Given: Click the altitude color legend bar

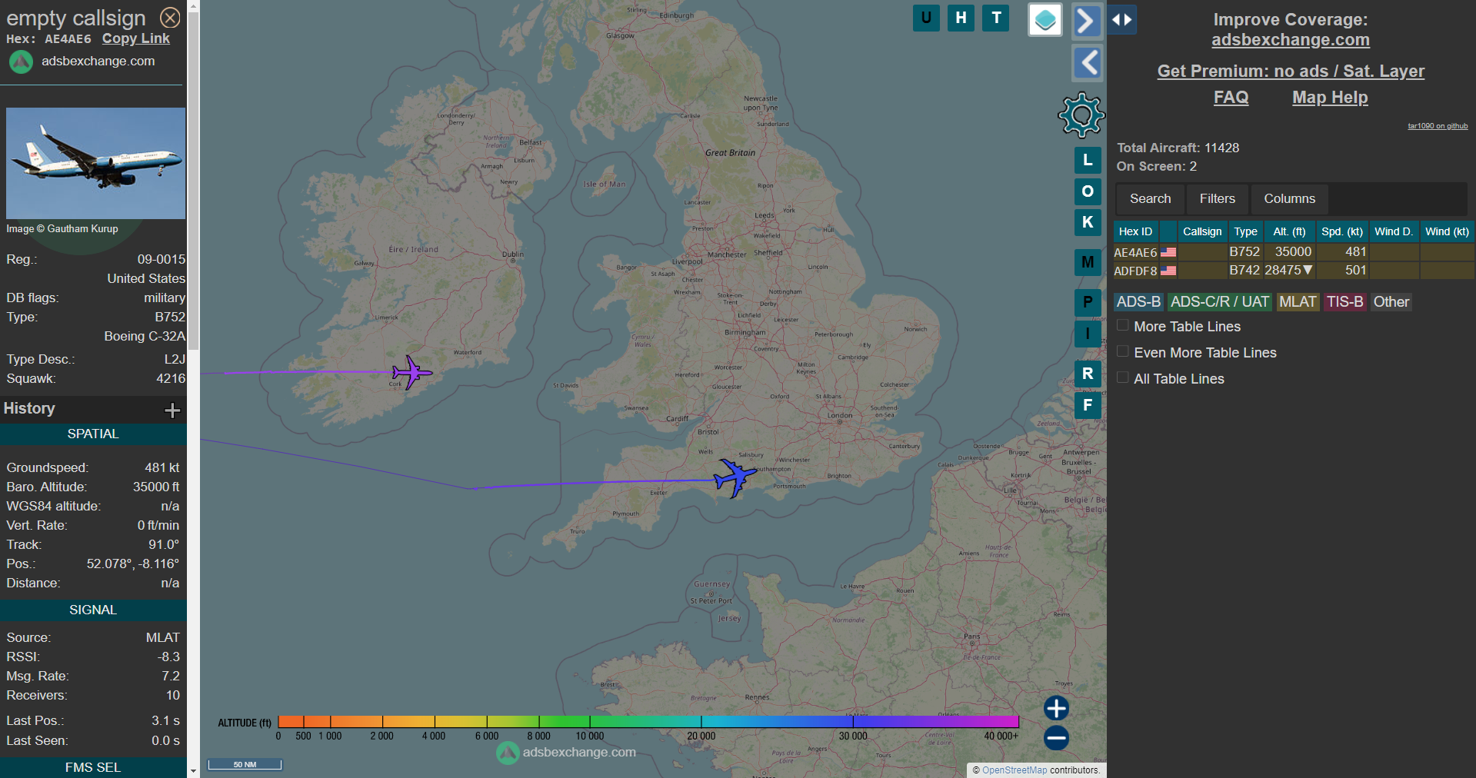Looking at the screenshot, I should (648, 722).
